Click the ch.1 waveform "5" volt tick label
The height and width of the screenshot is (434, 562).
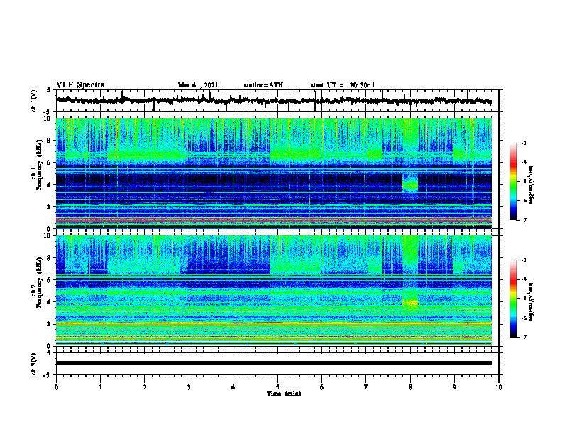50,90
